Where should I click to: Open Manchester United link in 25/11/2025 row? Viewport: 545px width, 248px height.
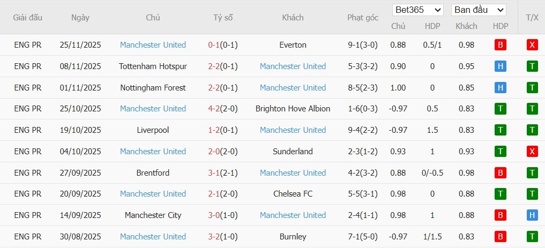(153, 45)
